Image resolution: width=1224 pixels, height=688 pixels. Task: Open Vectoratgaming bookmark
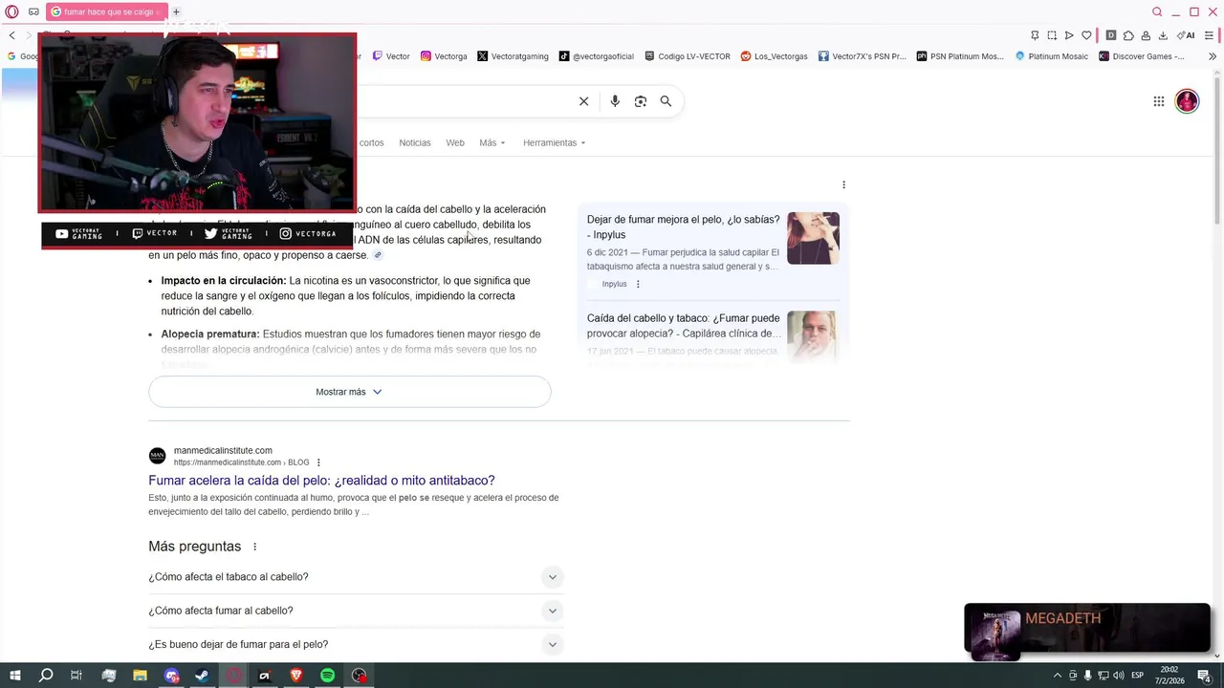tap(513, 56)
